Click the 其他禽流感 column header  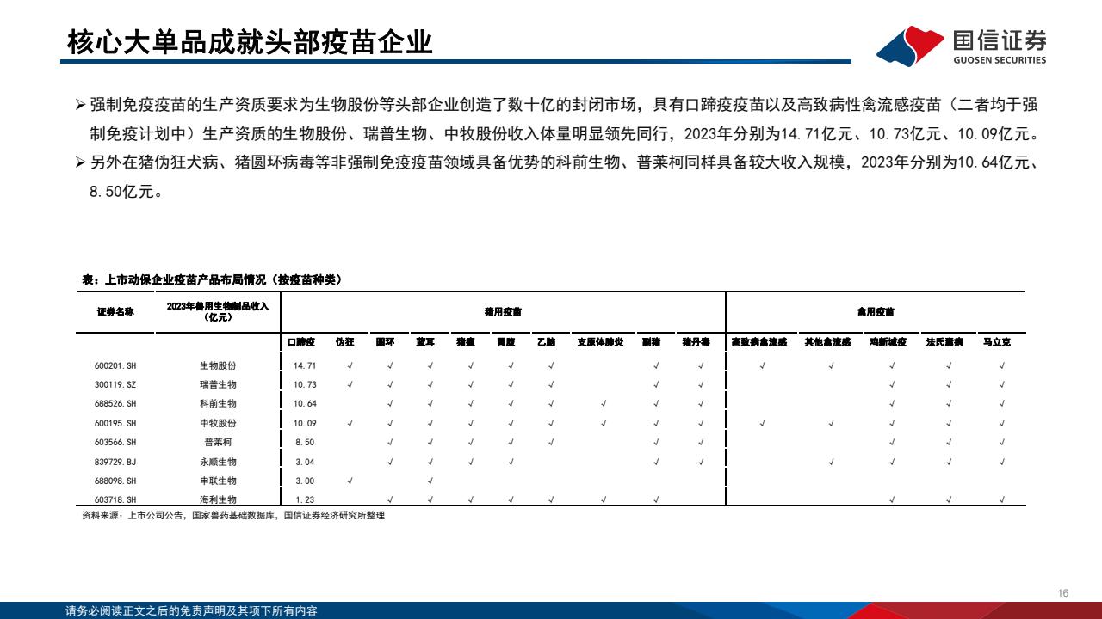coord(827,342)
